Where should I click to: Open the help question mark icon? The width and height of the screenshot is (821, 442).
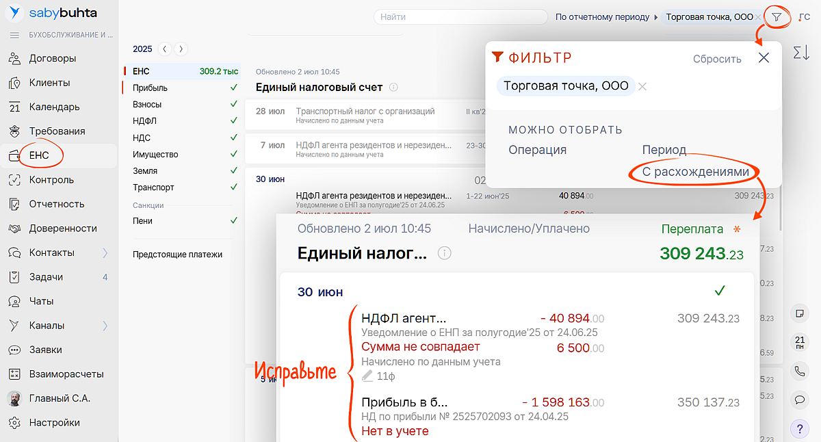(798, 429)
